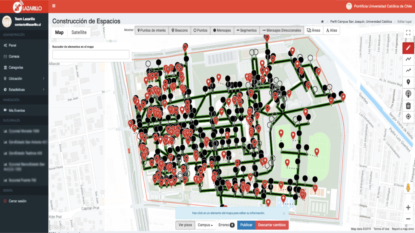Enter fullscreen map view
Viewport: 415px width, 233px height.
(x=408, y=33)
